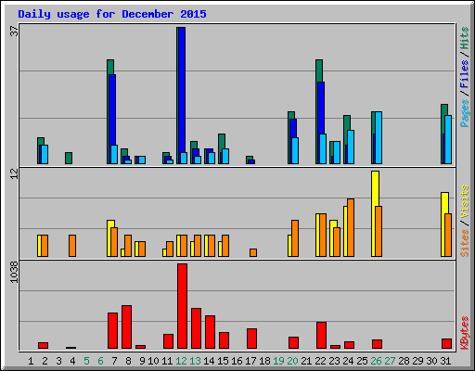The width and height of the screenshot is (475, 371).
Task: Click the green day label '19'
Action: 278,361
